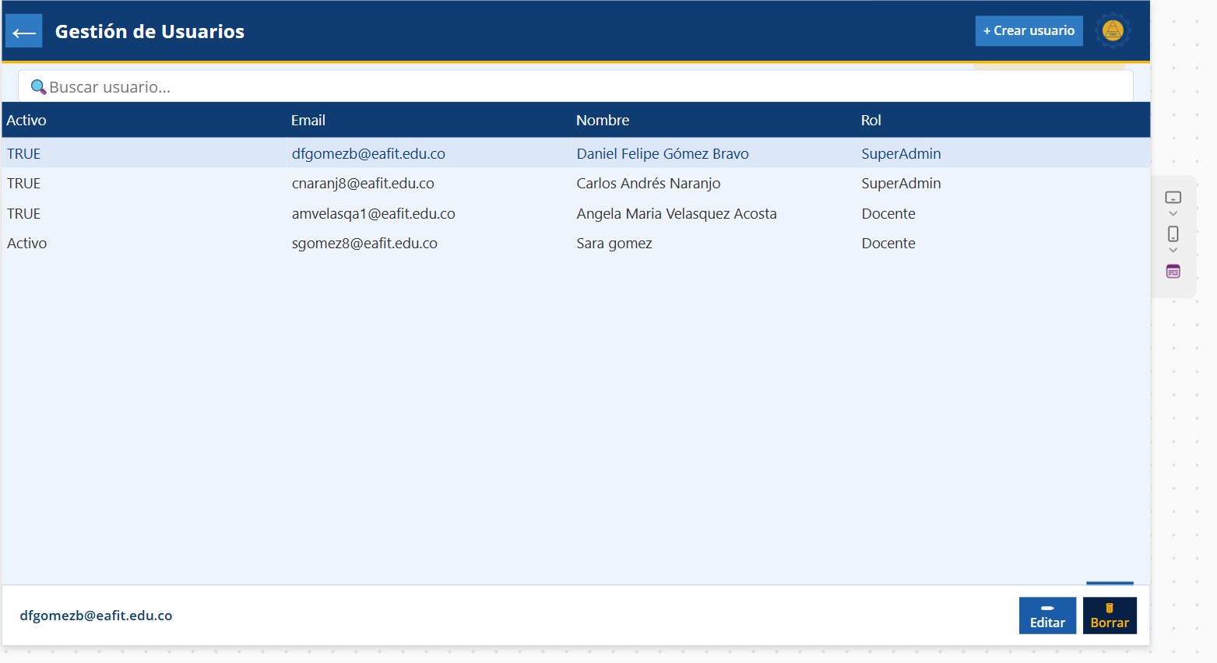1217x663 pixels.
Task: Select amvelasqa1@eafit.edu.co email cell
Action: 373,214
